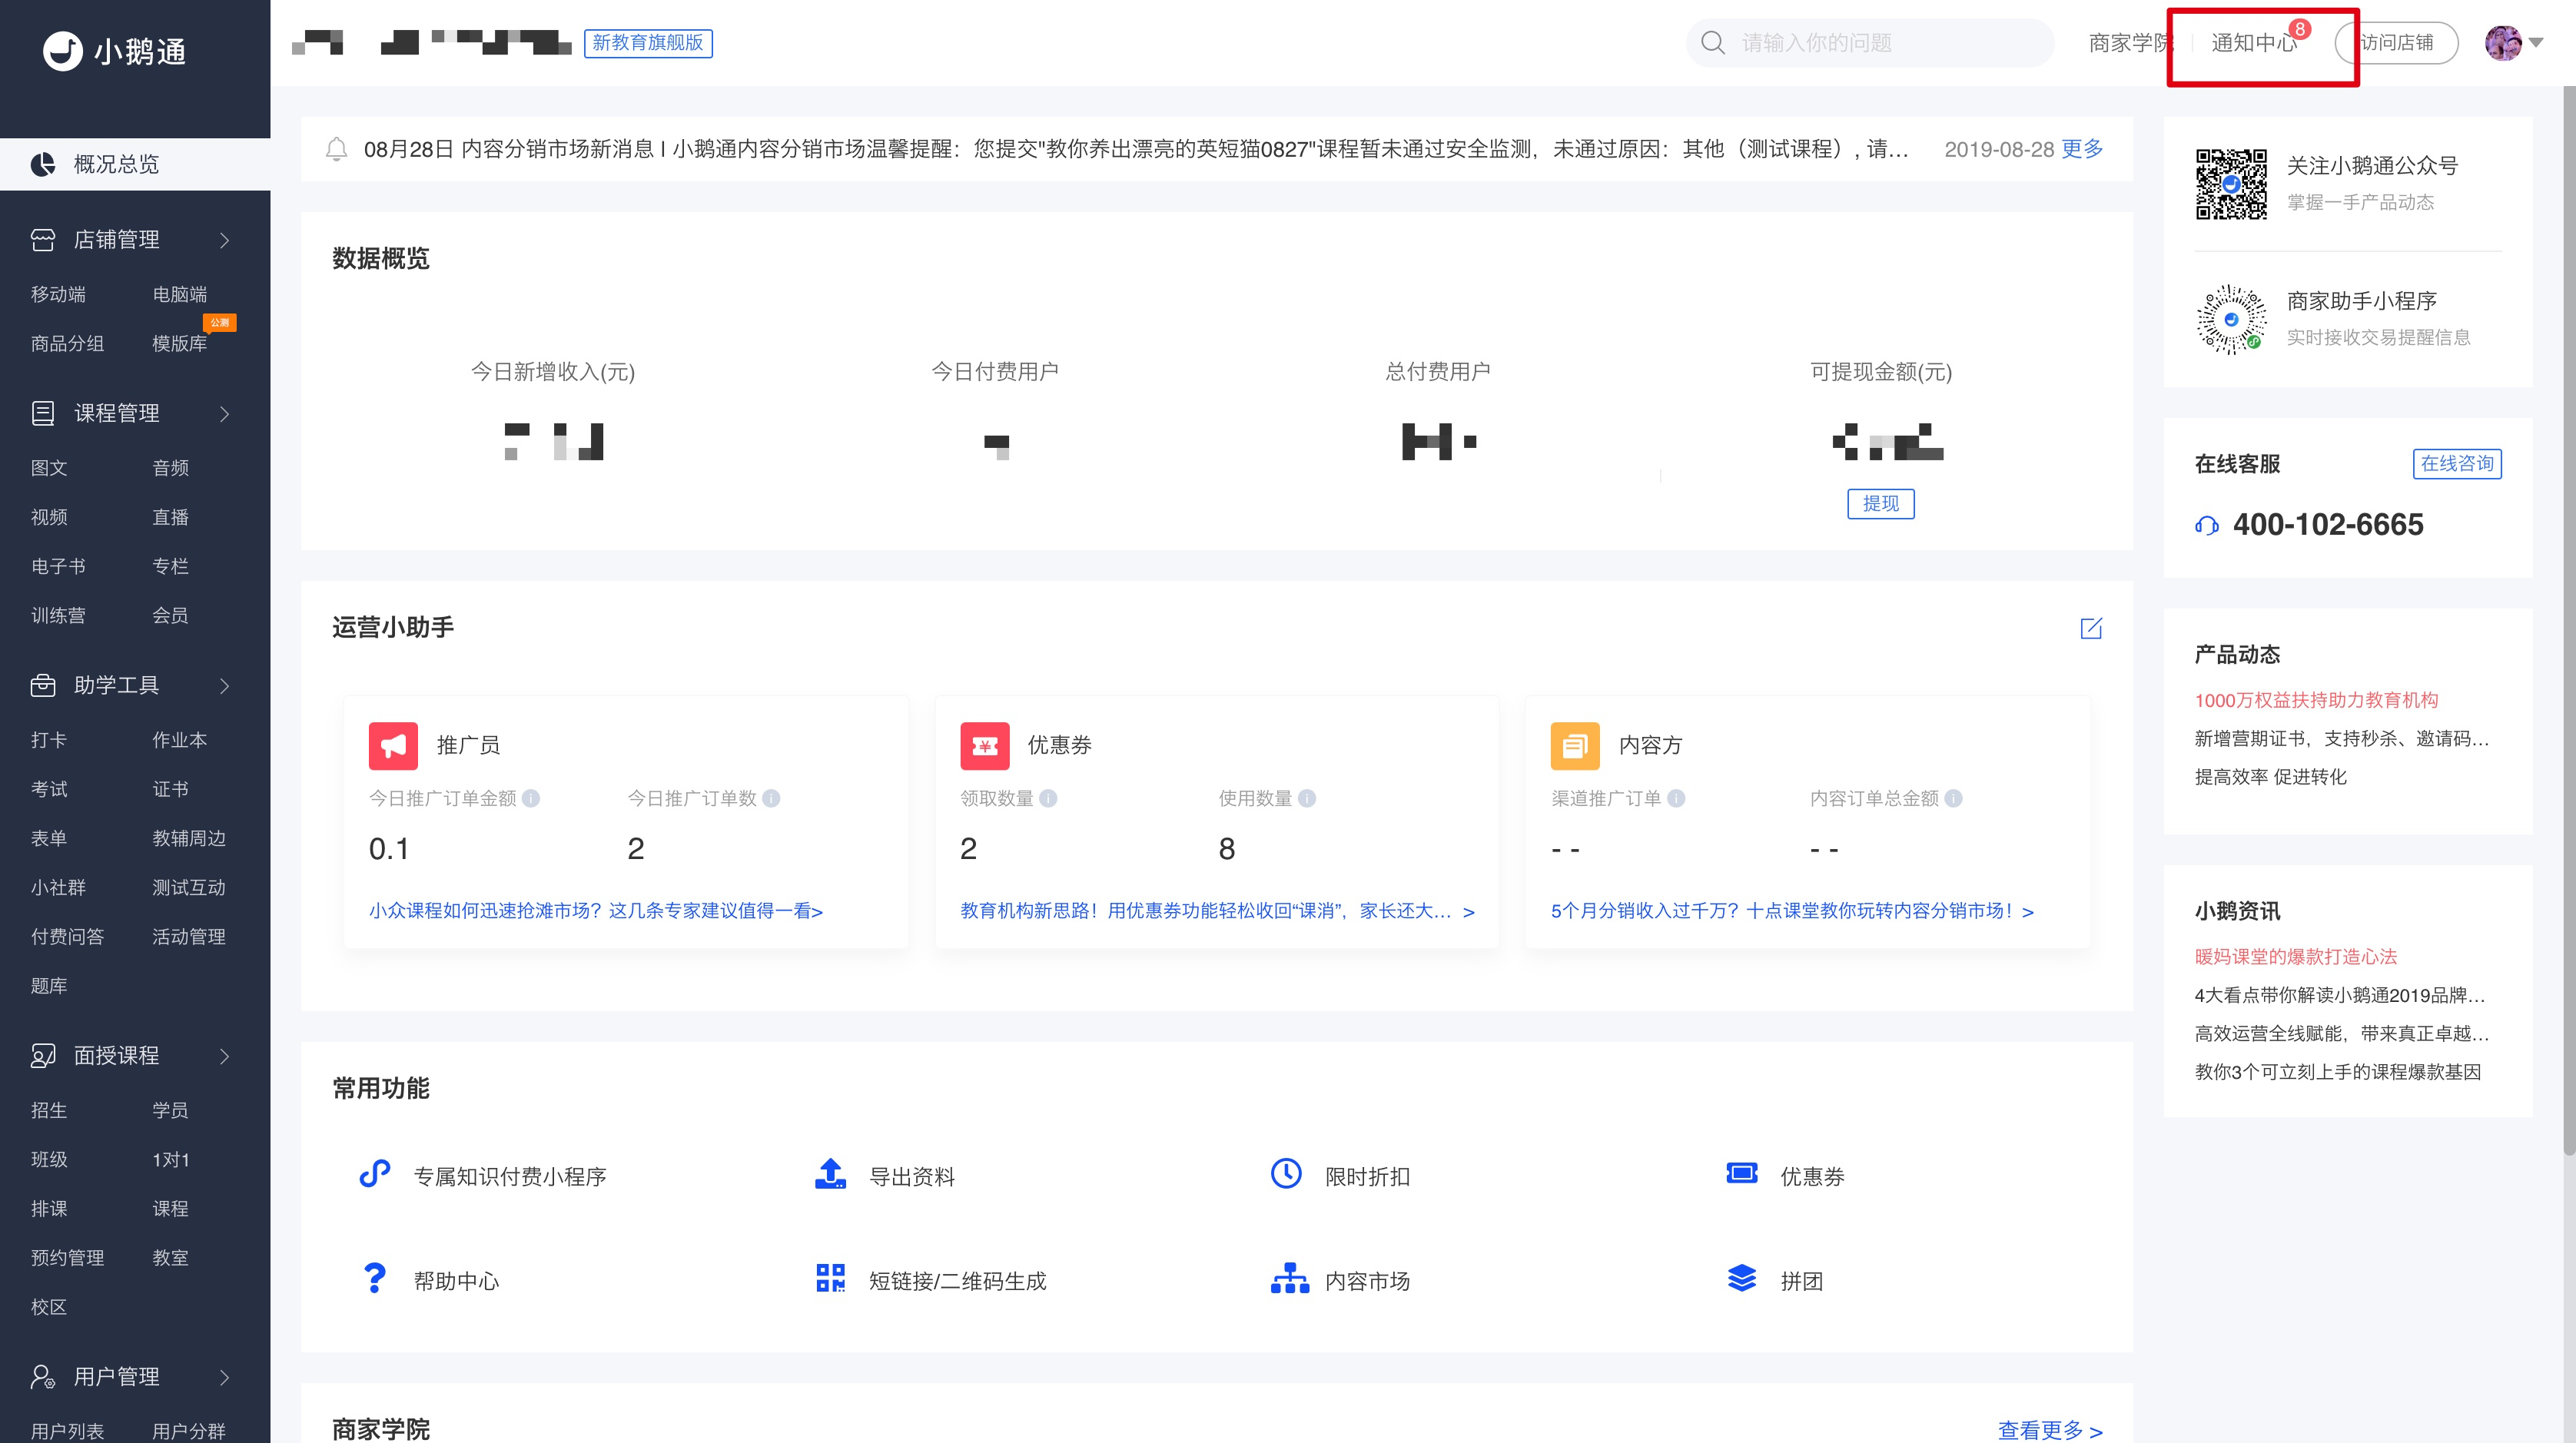Screen dimensions: 2576x1443
Task: Open the 运营小助手 edit icon
Action: [x=2090, y=628]
